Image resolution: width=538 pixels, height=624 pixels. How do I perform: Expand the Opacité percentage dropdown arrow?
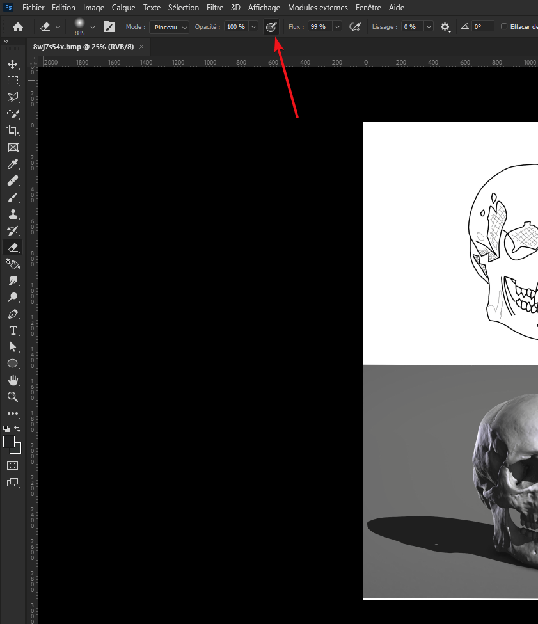(x=254, y=27)
